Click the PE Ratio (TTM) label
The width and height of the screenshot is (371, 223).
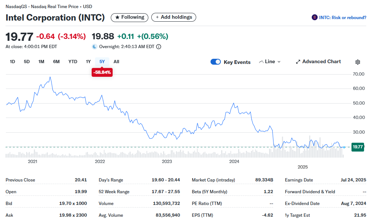click(207, 204)
